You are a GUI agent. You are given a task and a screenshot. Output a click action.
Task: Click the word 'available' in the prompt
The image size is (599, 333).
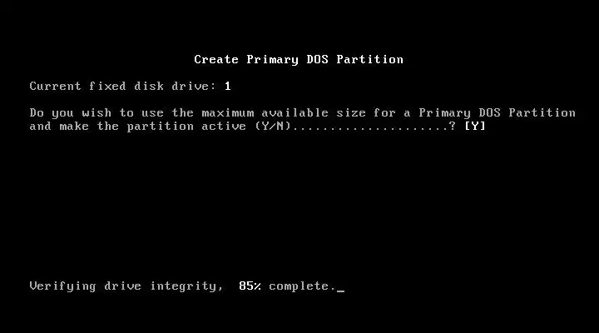[x=295, y=112]
